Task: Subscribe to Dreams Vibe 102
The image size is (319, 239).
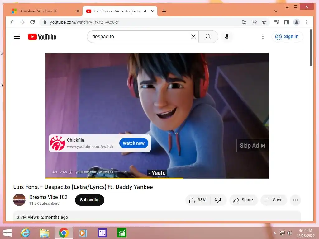Action: tap(89, 200)
